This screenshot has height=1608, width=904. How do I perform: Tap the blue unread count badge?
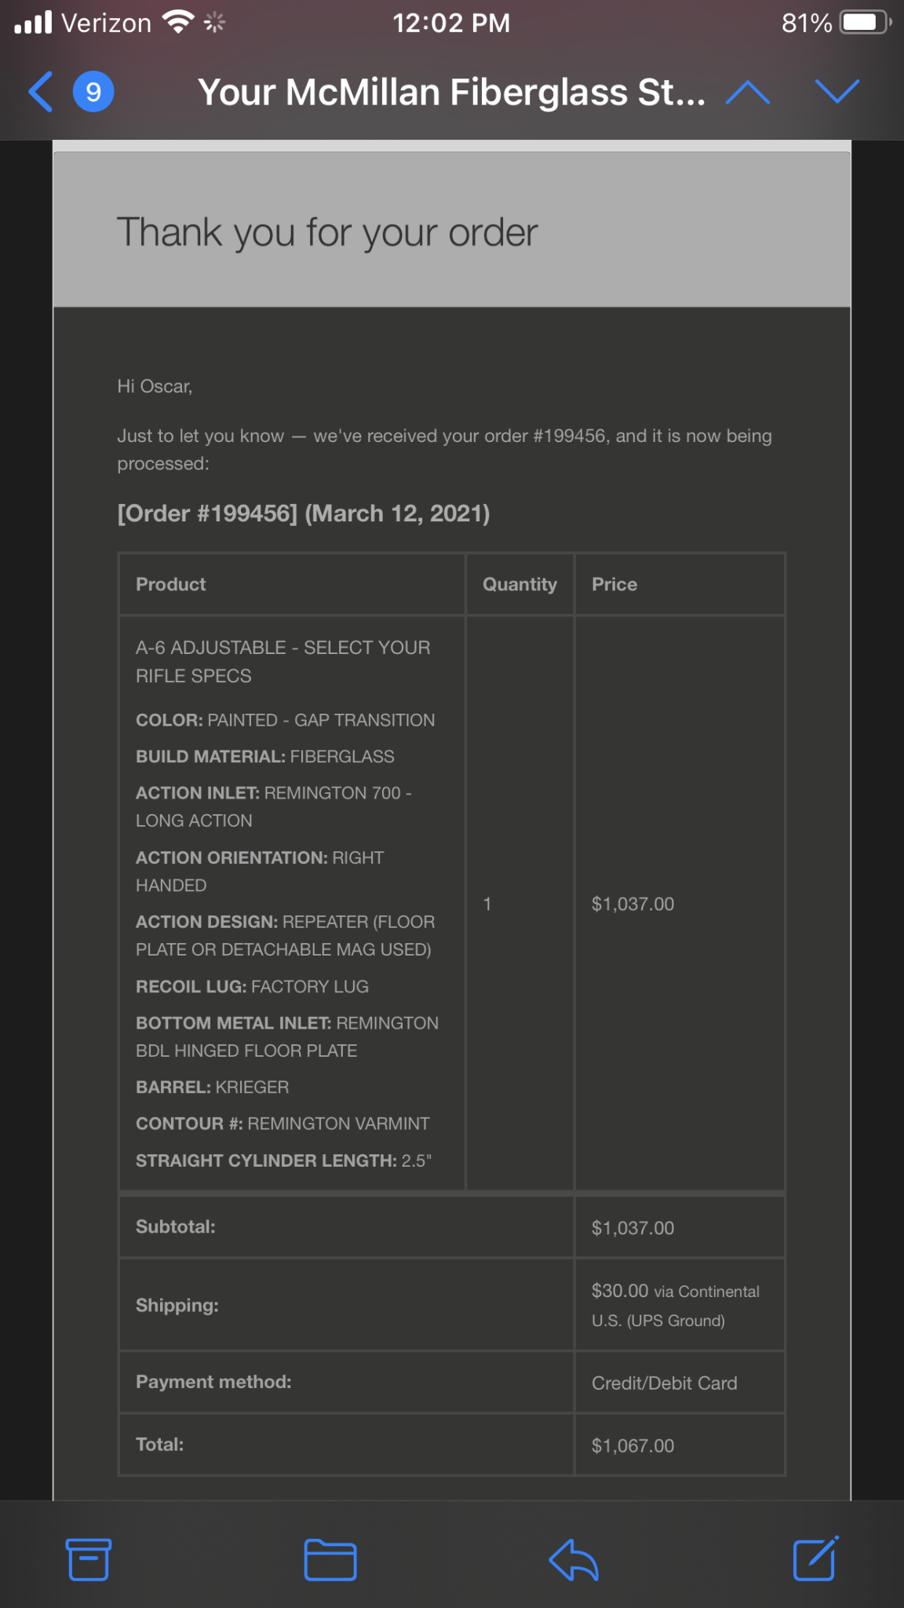[93, 92]
